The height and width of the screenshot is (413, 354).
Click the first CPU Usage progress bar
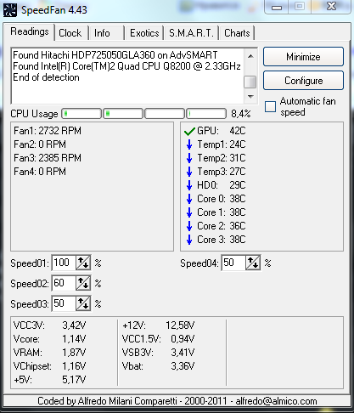click(81, 114)
